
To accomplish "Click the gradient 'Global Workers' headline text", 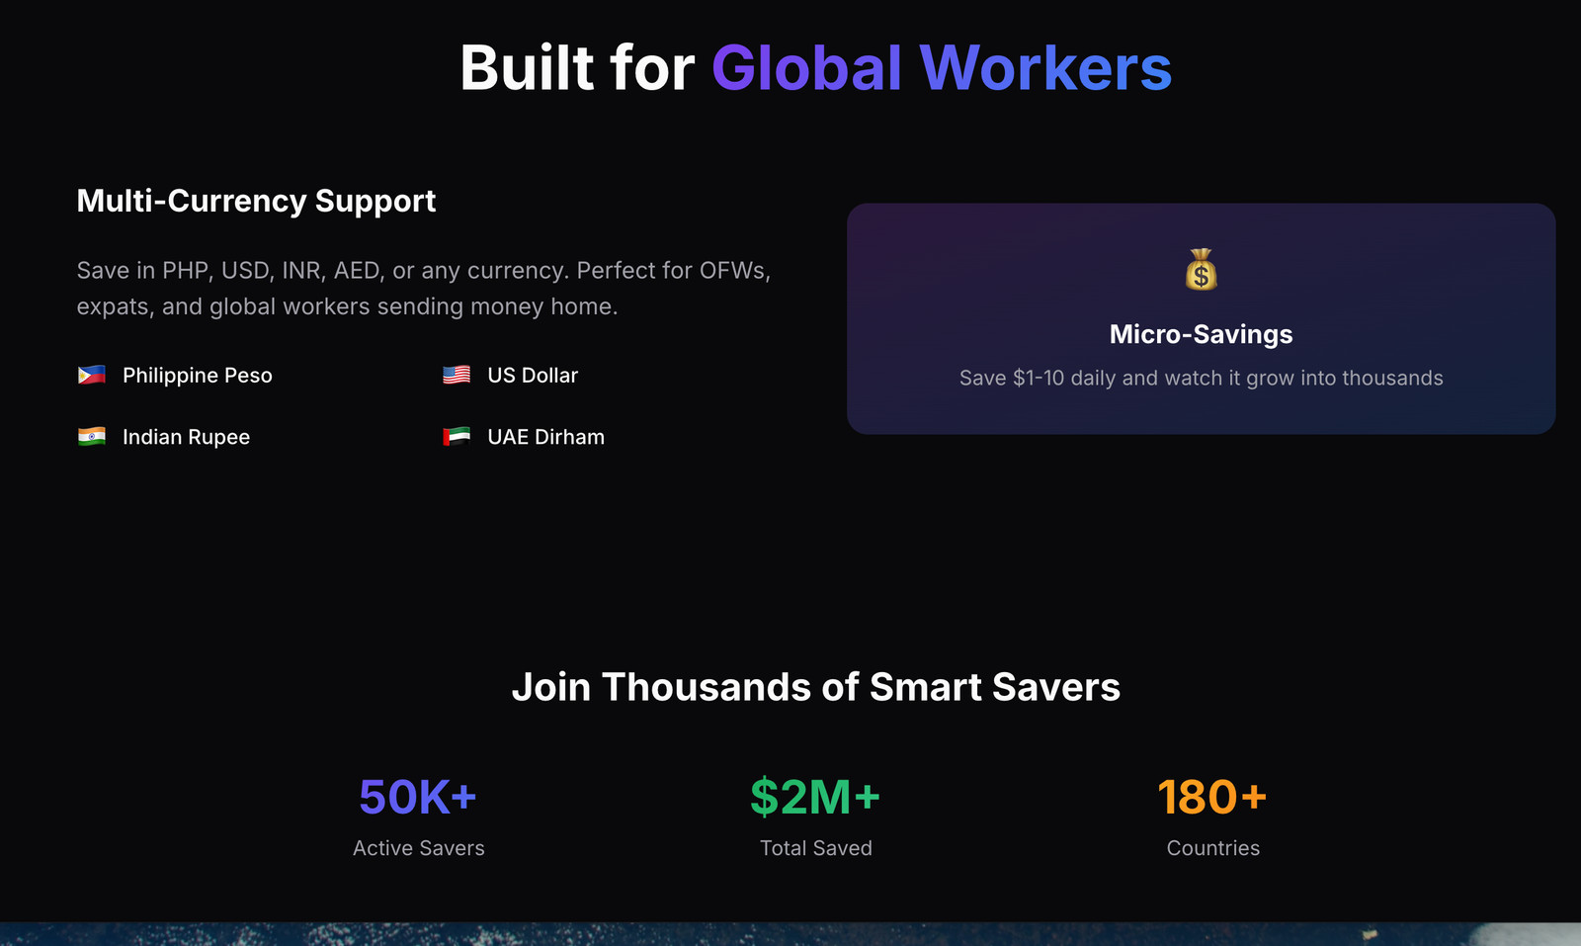I will pyautogui.click(x=941, y=68).
